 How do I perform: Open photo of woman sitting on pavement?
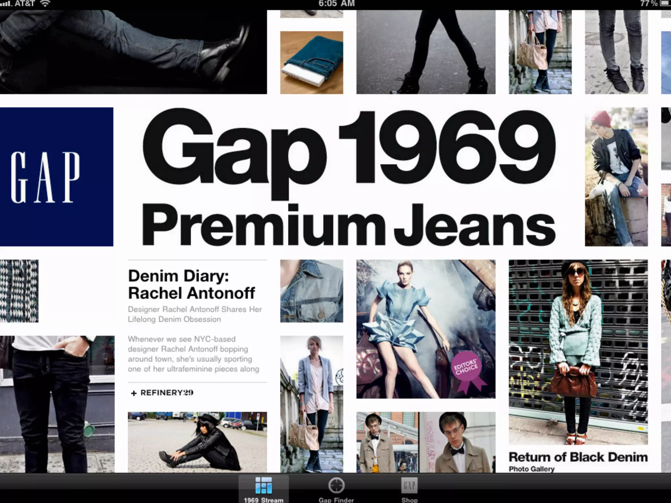tap(197, 442)
